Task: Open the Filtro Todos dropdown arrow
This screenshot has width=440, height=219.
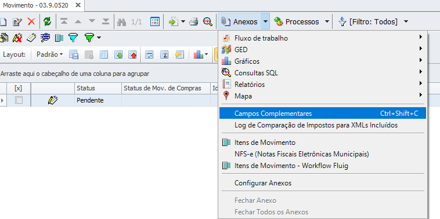Action: click(406, 21)
